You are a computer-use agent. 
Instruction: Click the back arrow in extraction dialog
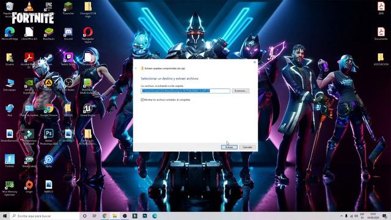pos(136,68)
